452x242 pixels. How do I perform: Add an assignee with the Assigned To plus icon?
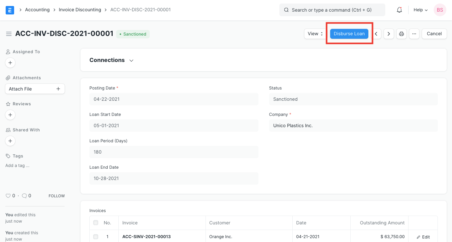pos(10,63)
